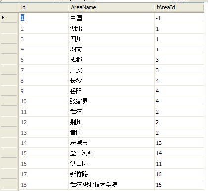
Task: Select the AreaName cell 中国
Action: (x=111, y=18)
